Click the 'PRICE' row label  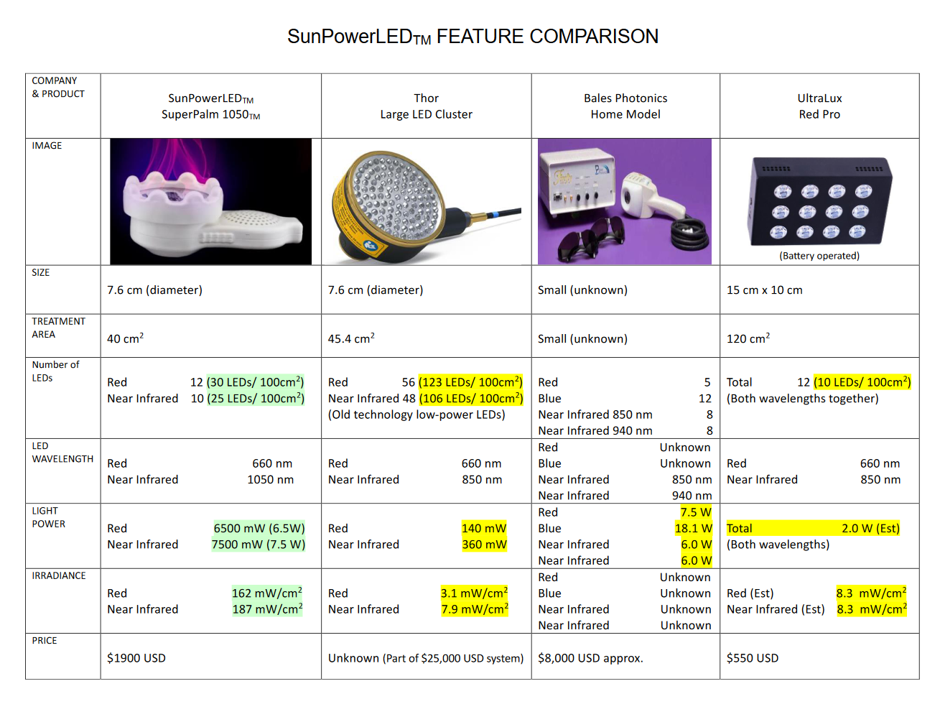coord(45,641)
